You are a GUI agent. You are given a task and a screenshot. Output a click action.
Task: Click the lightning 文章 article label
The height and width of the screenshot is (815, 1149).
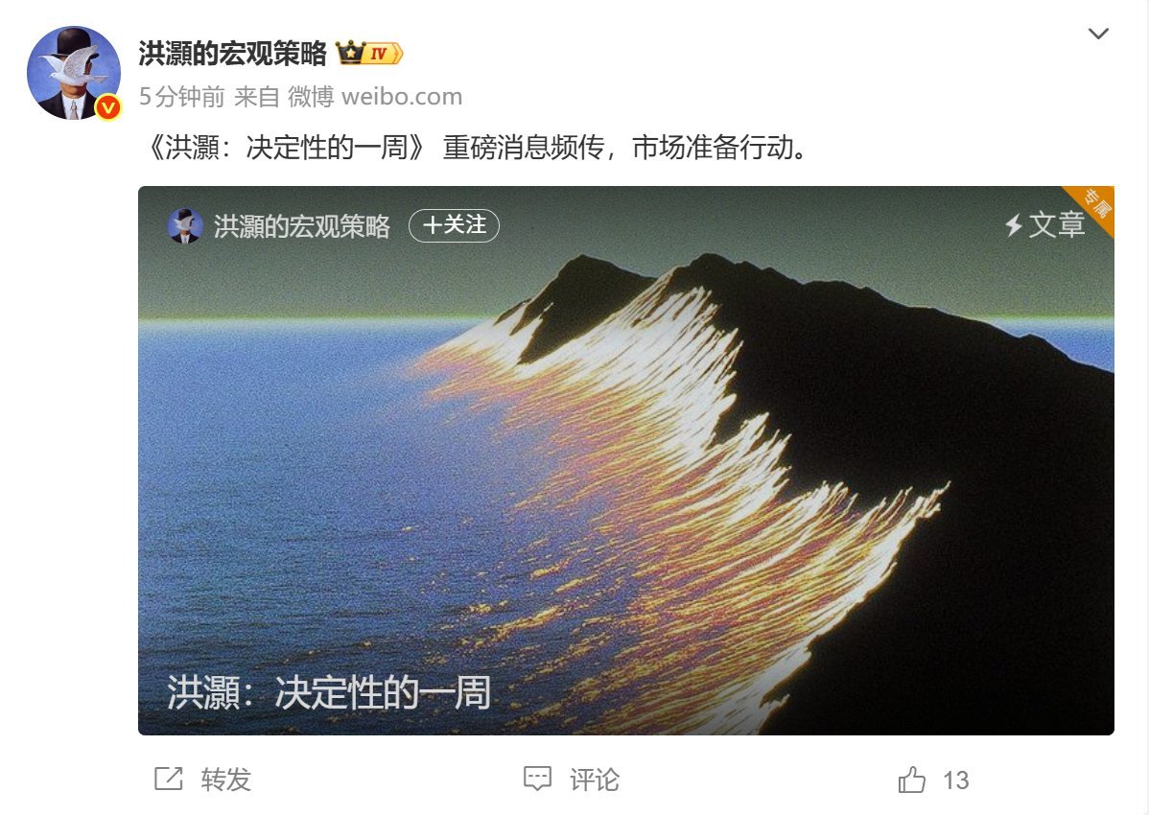[x=1044, y=224]
